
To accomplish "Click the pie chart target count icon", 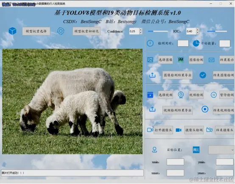I will (x=196, y=43).
